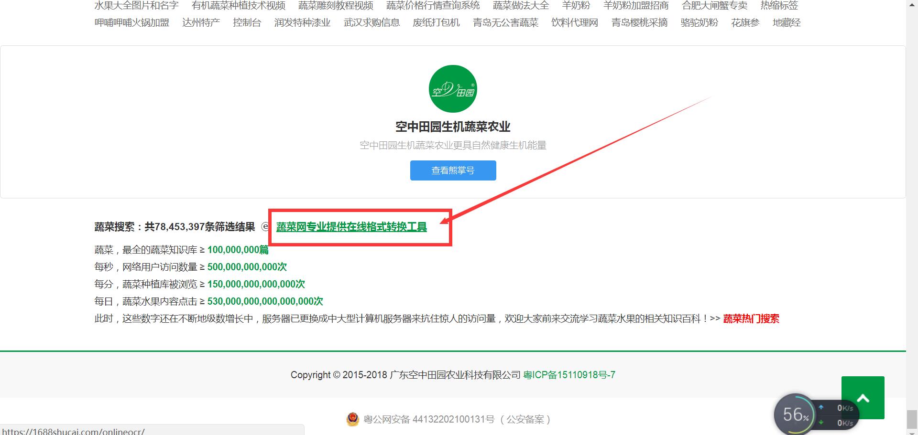Click the green download speed arrow icon
The image size is (918, 435).
[x=821, y=422]
